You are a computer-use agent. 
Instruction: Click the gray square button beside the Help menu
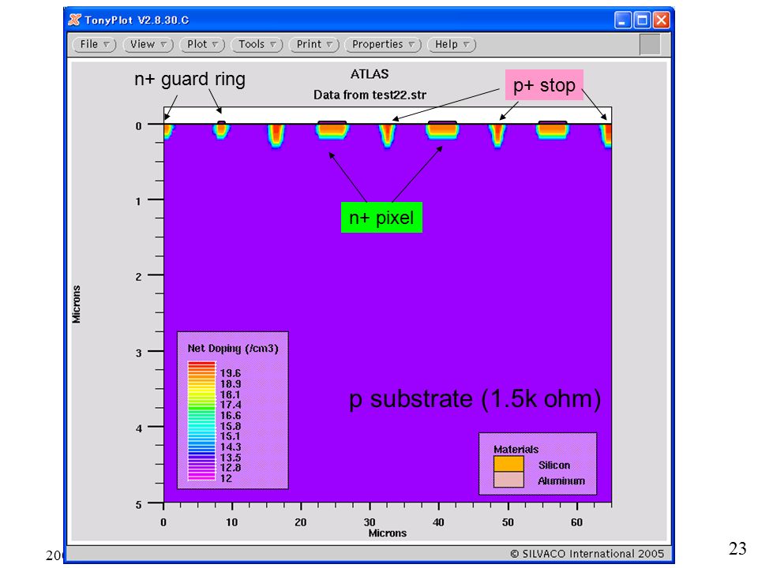point(650,44)
